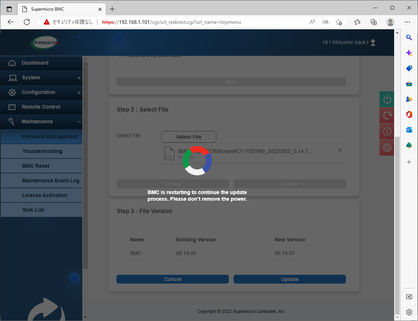Collapse the Maintenance menu minus sign
This screenshot has height=321, width=418.
click(x=79, y=122)
